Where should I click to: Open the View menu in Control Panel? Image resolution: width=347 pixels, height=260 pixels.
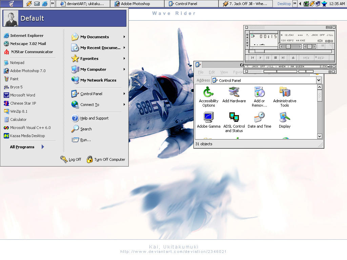point(224,72)
